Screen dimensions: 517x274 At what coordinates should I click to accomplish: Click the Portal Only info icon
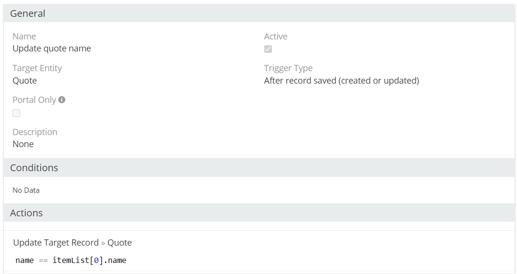[x=62, y=100]
